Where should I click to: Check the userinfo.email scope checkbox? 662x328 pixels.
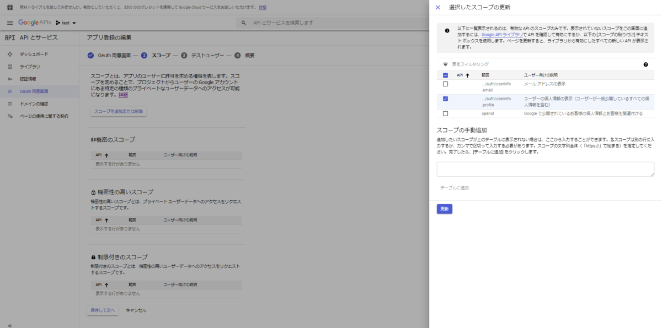(445, 84)
